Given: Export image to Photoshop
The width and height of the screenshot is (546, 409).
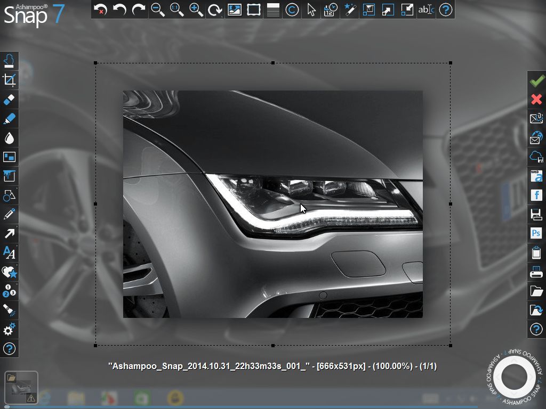Looking at the screenshot, I should tap(536, 233).
